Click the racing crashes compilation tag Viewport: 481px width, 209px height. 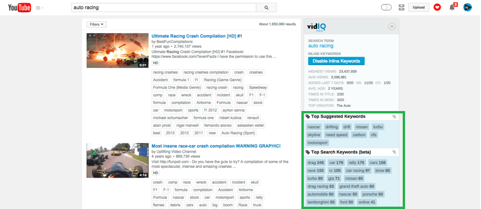(205, 73)
